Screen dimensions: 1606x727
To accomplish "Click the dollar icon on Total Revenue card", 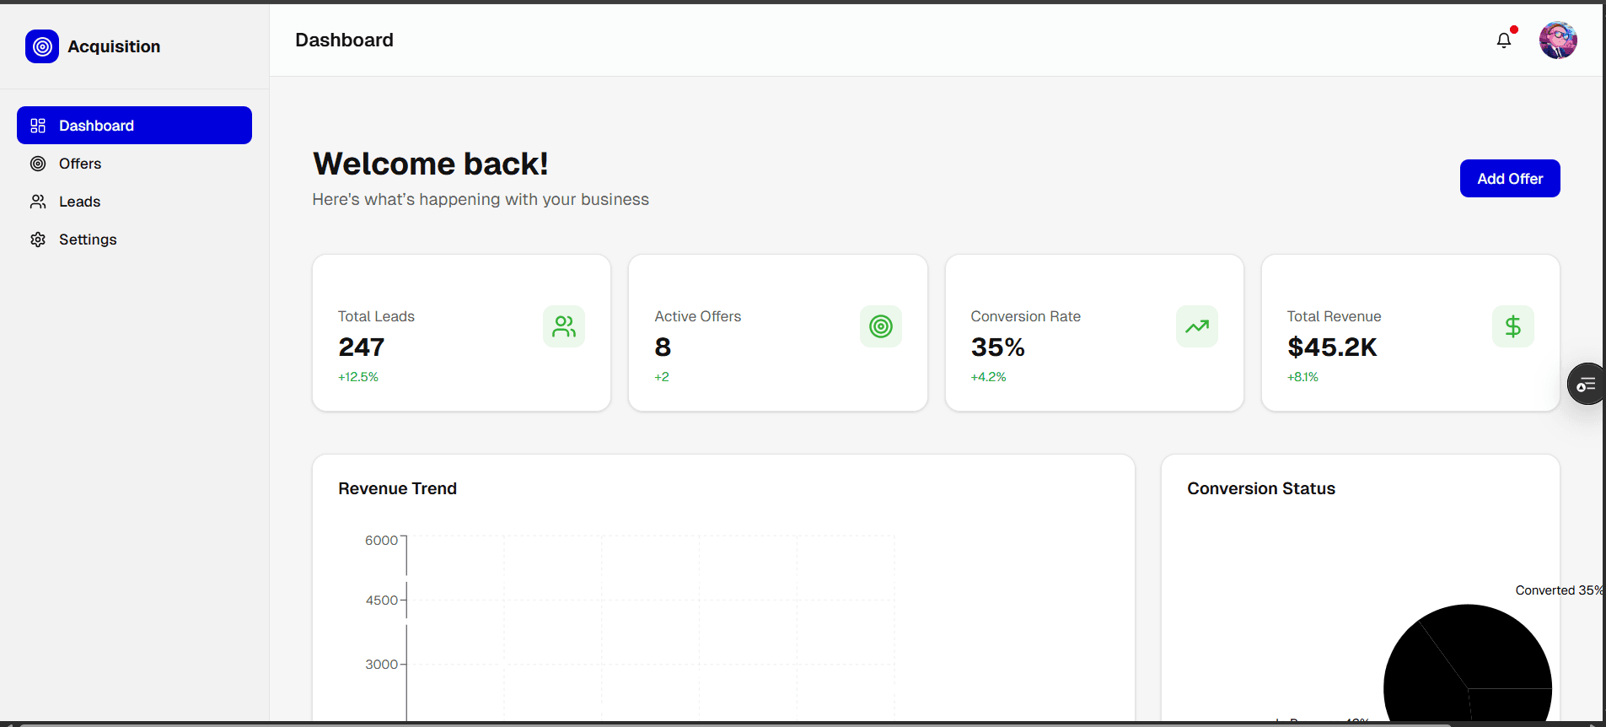I will click(x=1512, y=326).
